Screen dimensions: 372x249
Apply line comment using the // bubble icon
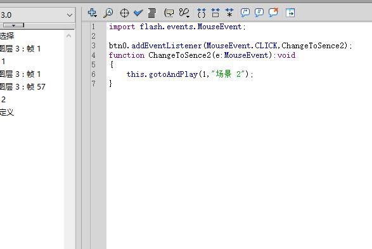259,13
